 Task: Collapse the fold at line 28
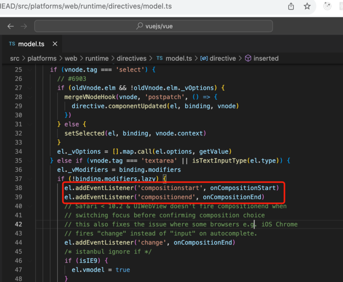coord(30,97)
